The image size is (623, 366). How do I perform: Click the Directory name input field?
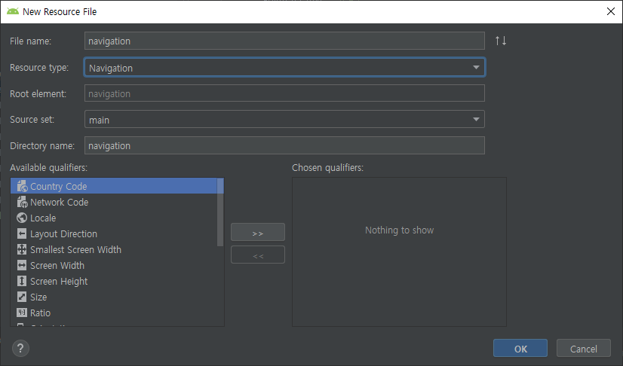point(284,145)
